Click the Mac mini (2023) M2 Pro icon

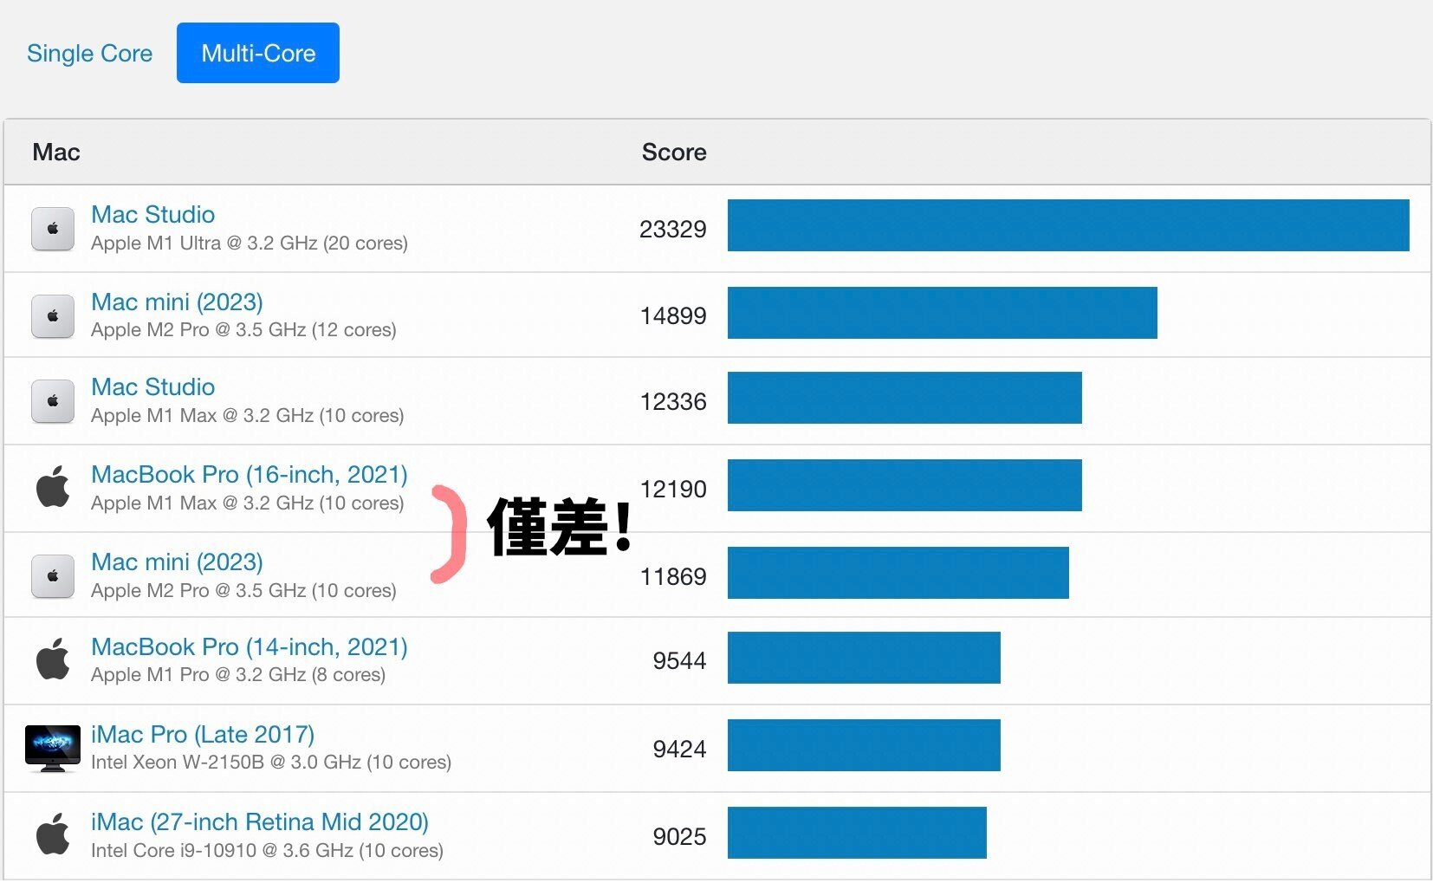click(x=52, y=315)
